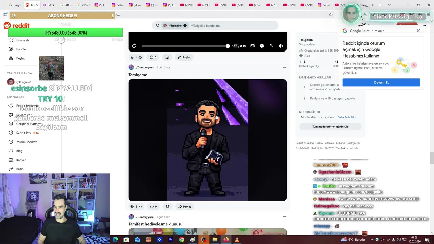Screen dimensions: 434x244
Task: Open Microsoft Edge from the taskbar
Action: click(x=115, y=240)
